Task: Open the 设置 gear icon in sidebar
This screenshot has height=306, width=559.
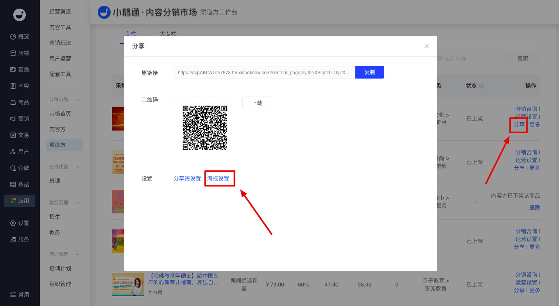Action: 13,223
